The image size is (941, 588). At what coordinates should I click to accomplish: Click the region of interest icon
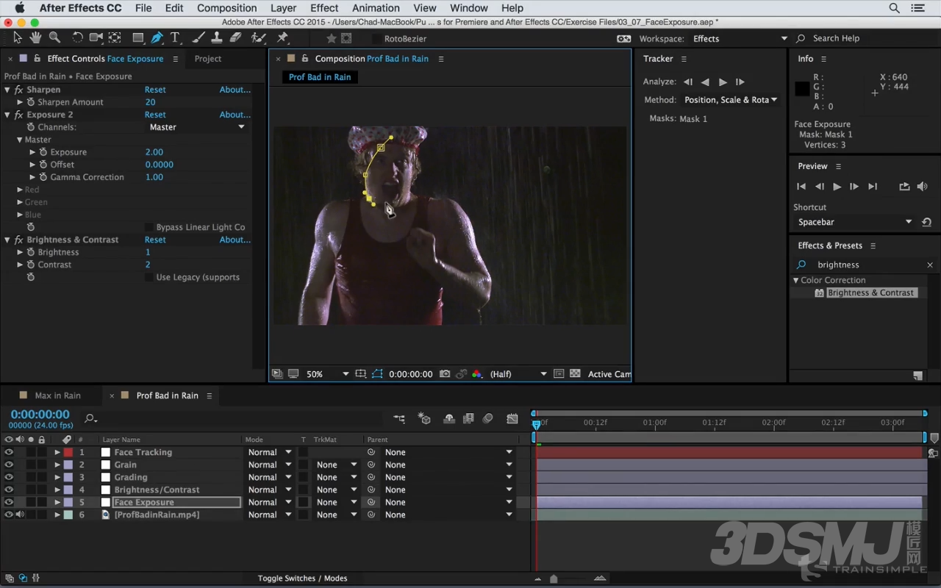(559, 374)
